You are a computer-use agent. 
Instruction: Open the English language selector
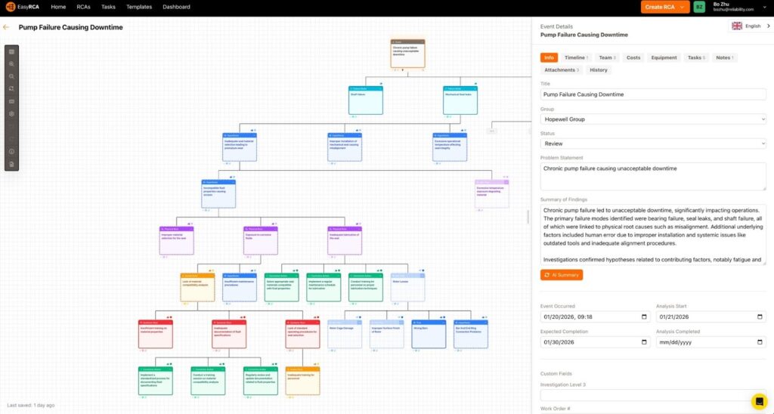coord(749,26)
